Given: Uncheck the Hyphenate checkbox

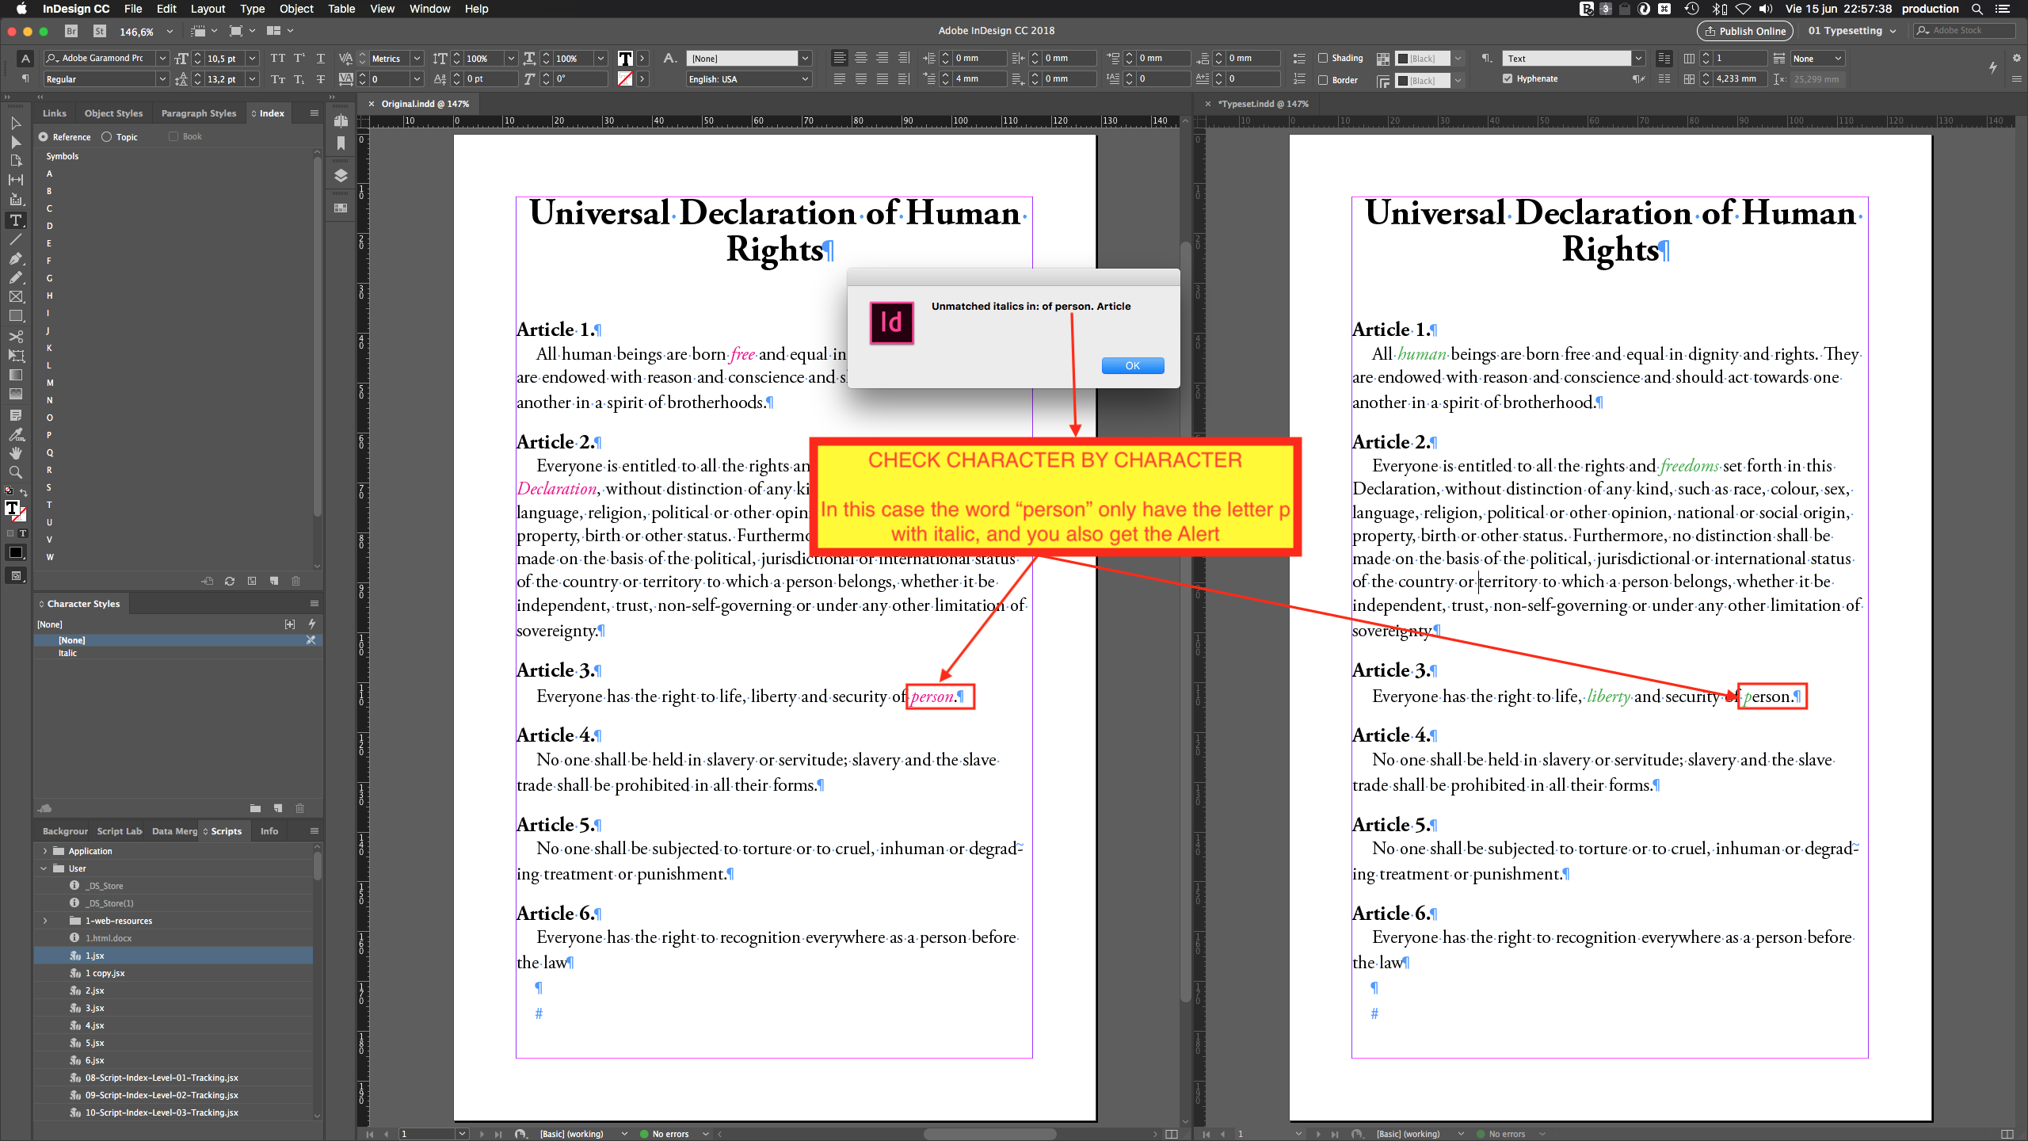Looking at the screenshot, I should pyautogui.click(x=1508, y=78).
